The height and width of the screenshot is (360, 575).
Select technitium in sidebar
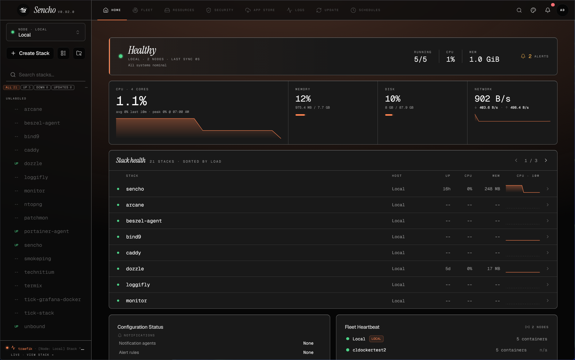pos(46,272)
